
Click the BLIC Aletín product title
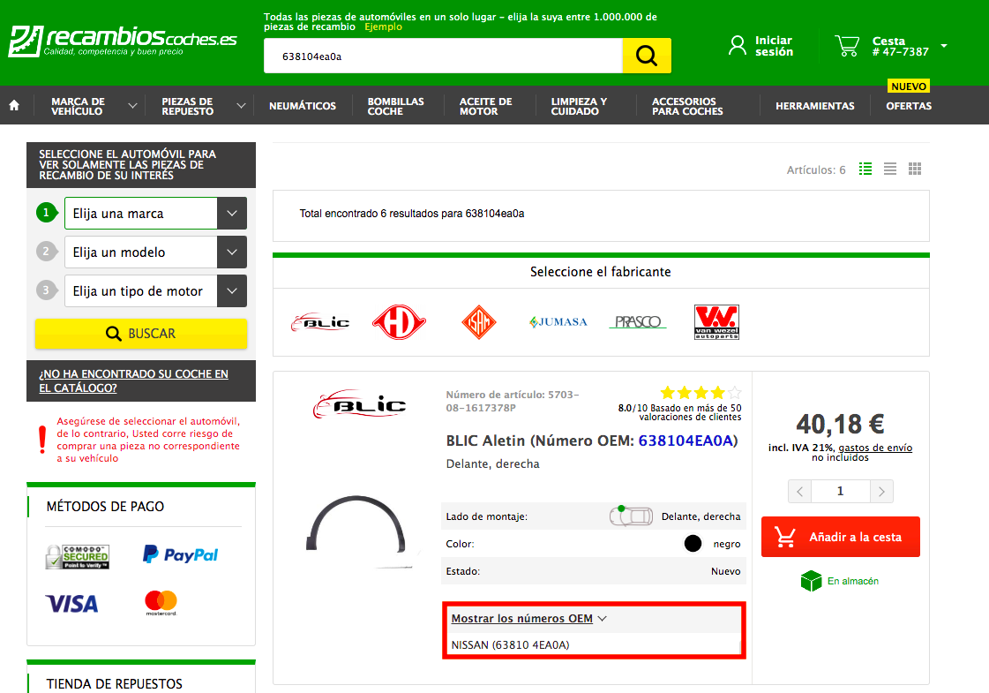click(592, 440)
